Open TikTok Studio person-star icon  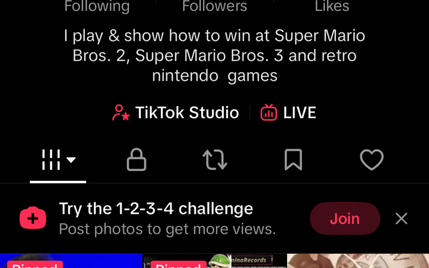(x=121, y=113)
